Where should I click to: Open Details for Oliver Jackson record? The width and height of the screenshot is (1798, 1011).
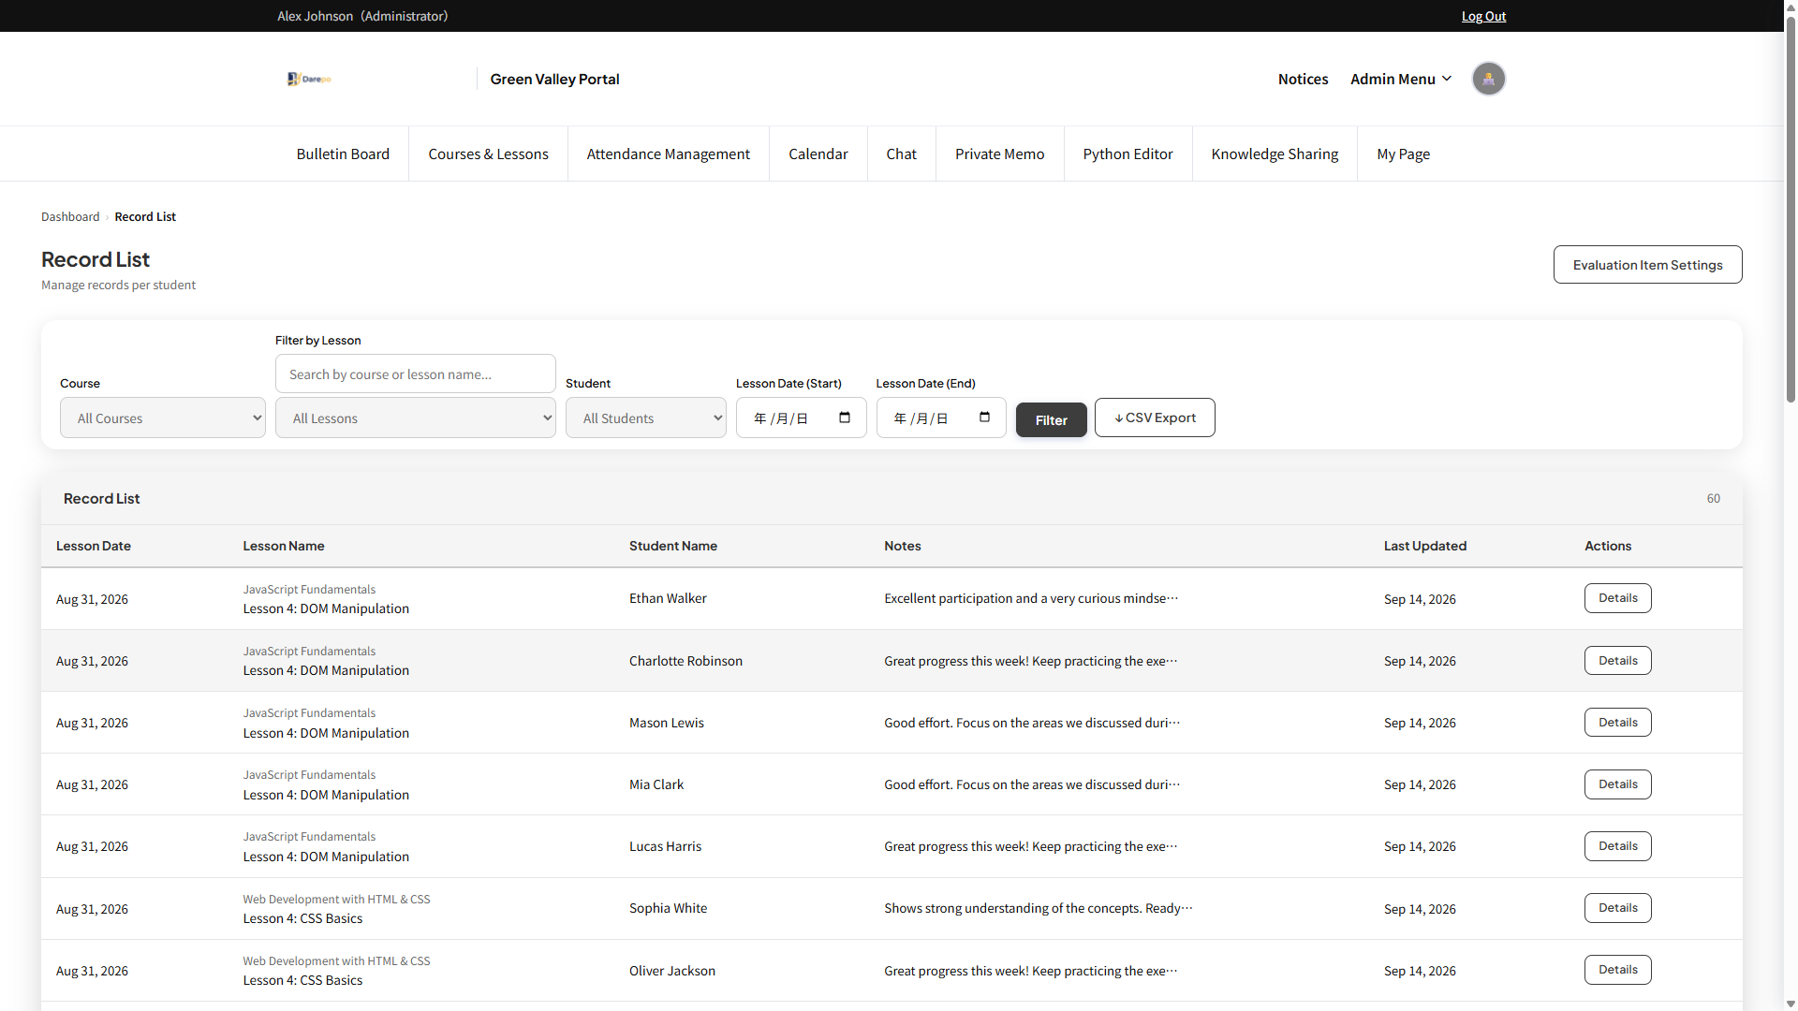[x=1617, y=970]
